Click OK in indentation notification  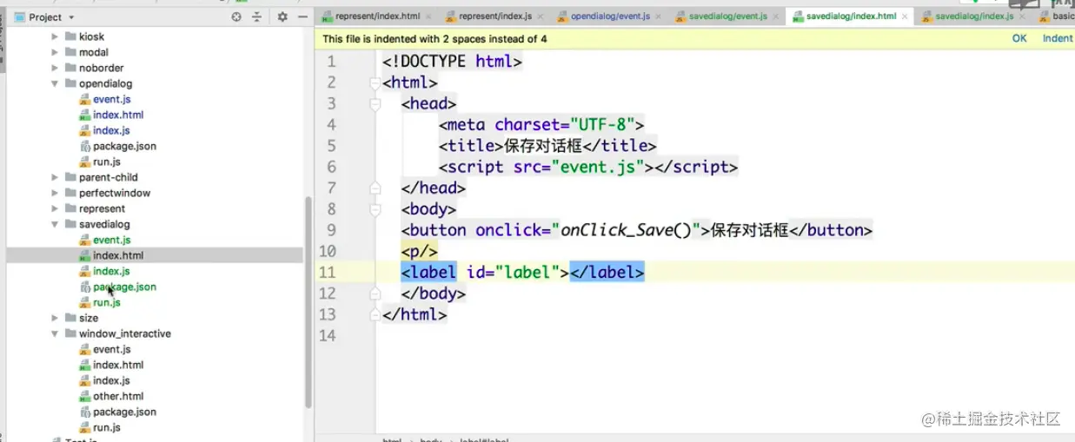1019,38
